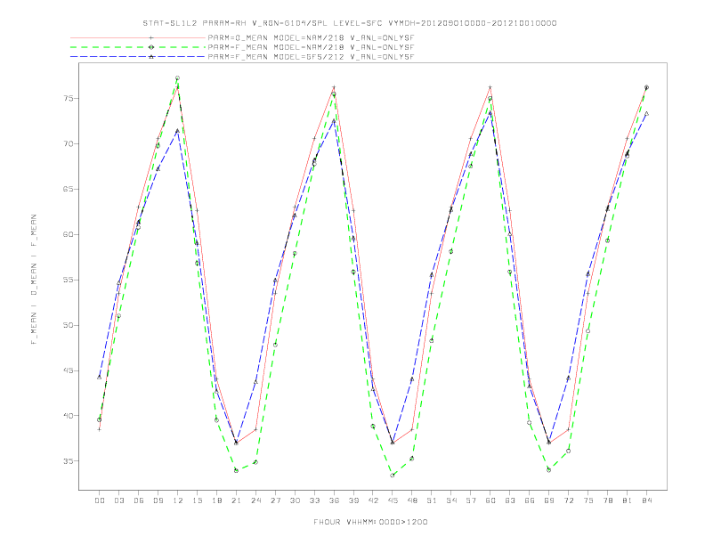This screenshot has height=545, width=705.
Task: Click the green dashed legend line sample
Action: point(138,47)
